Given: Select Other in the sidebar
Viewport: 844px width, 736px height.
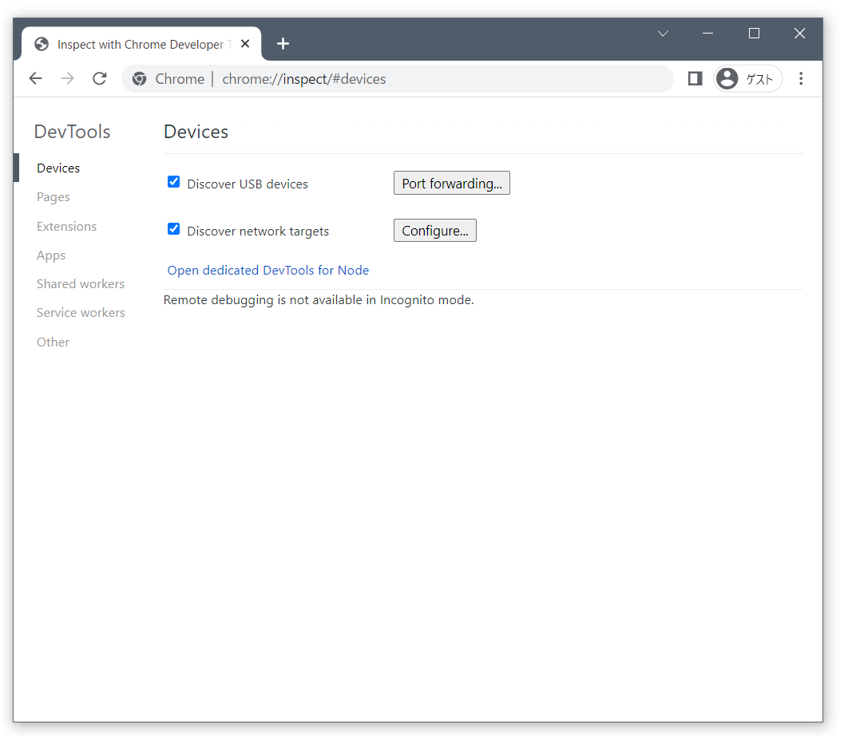Looking at the screenshot, I should (53, 342).
